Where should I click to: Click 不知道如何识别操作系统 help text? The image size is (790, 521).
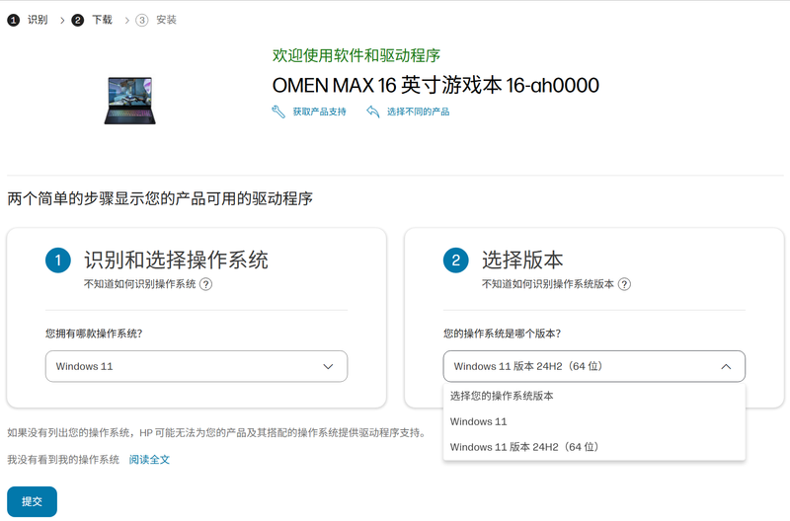tap(139, 284)
